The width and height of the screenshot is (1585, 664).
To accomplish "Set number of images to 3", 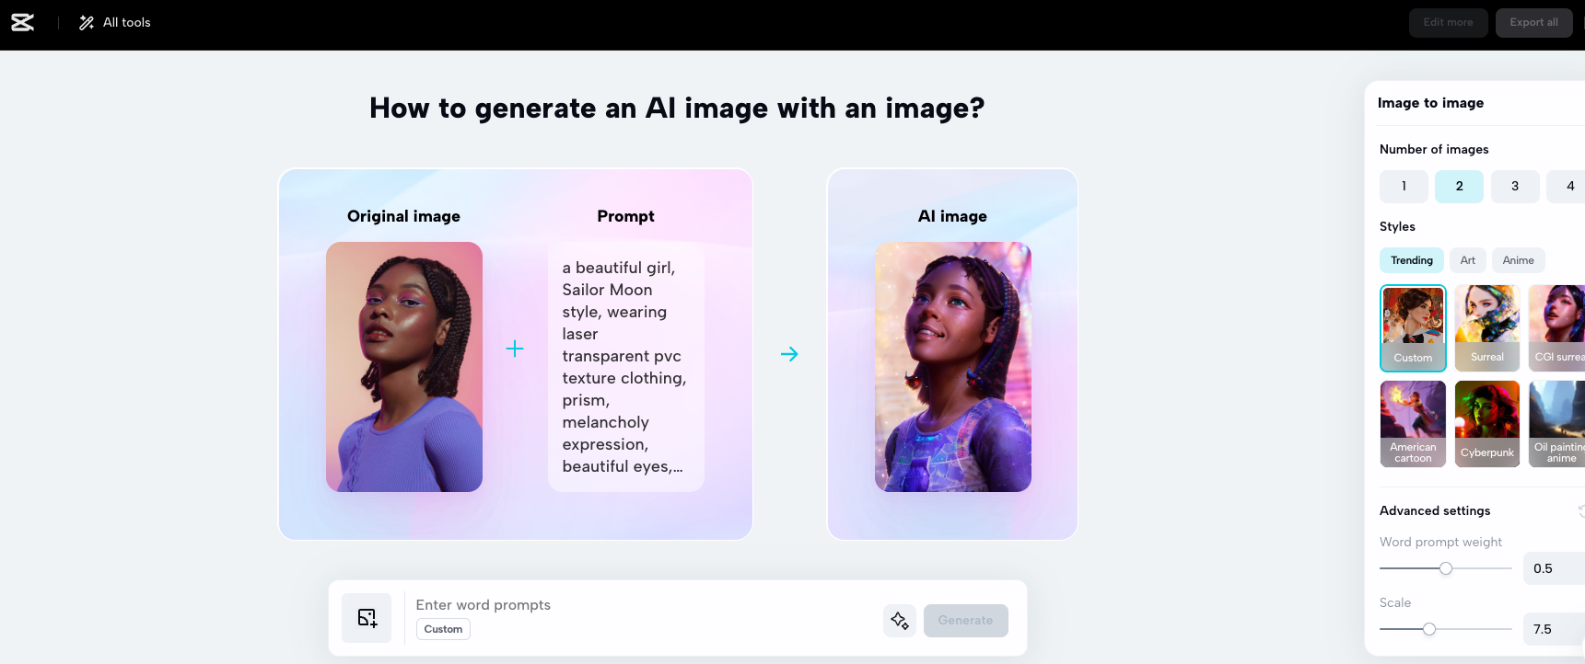I will 1515,187.
